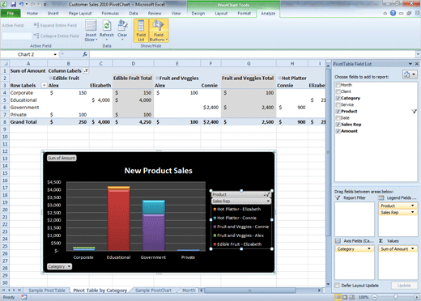
Task: Open Category field button on chart
Action: (59, 266)
